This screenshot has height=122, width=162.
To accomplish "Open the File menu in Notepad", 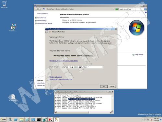I will (x=56, y=94).
